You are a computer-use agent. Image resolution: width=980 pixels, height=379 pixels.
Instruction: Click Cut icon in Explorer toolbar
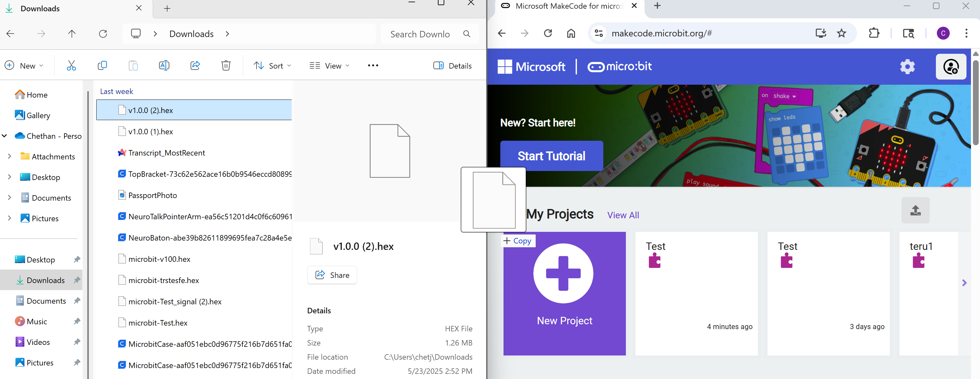click(x=71, y=65)
